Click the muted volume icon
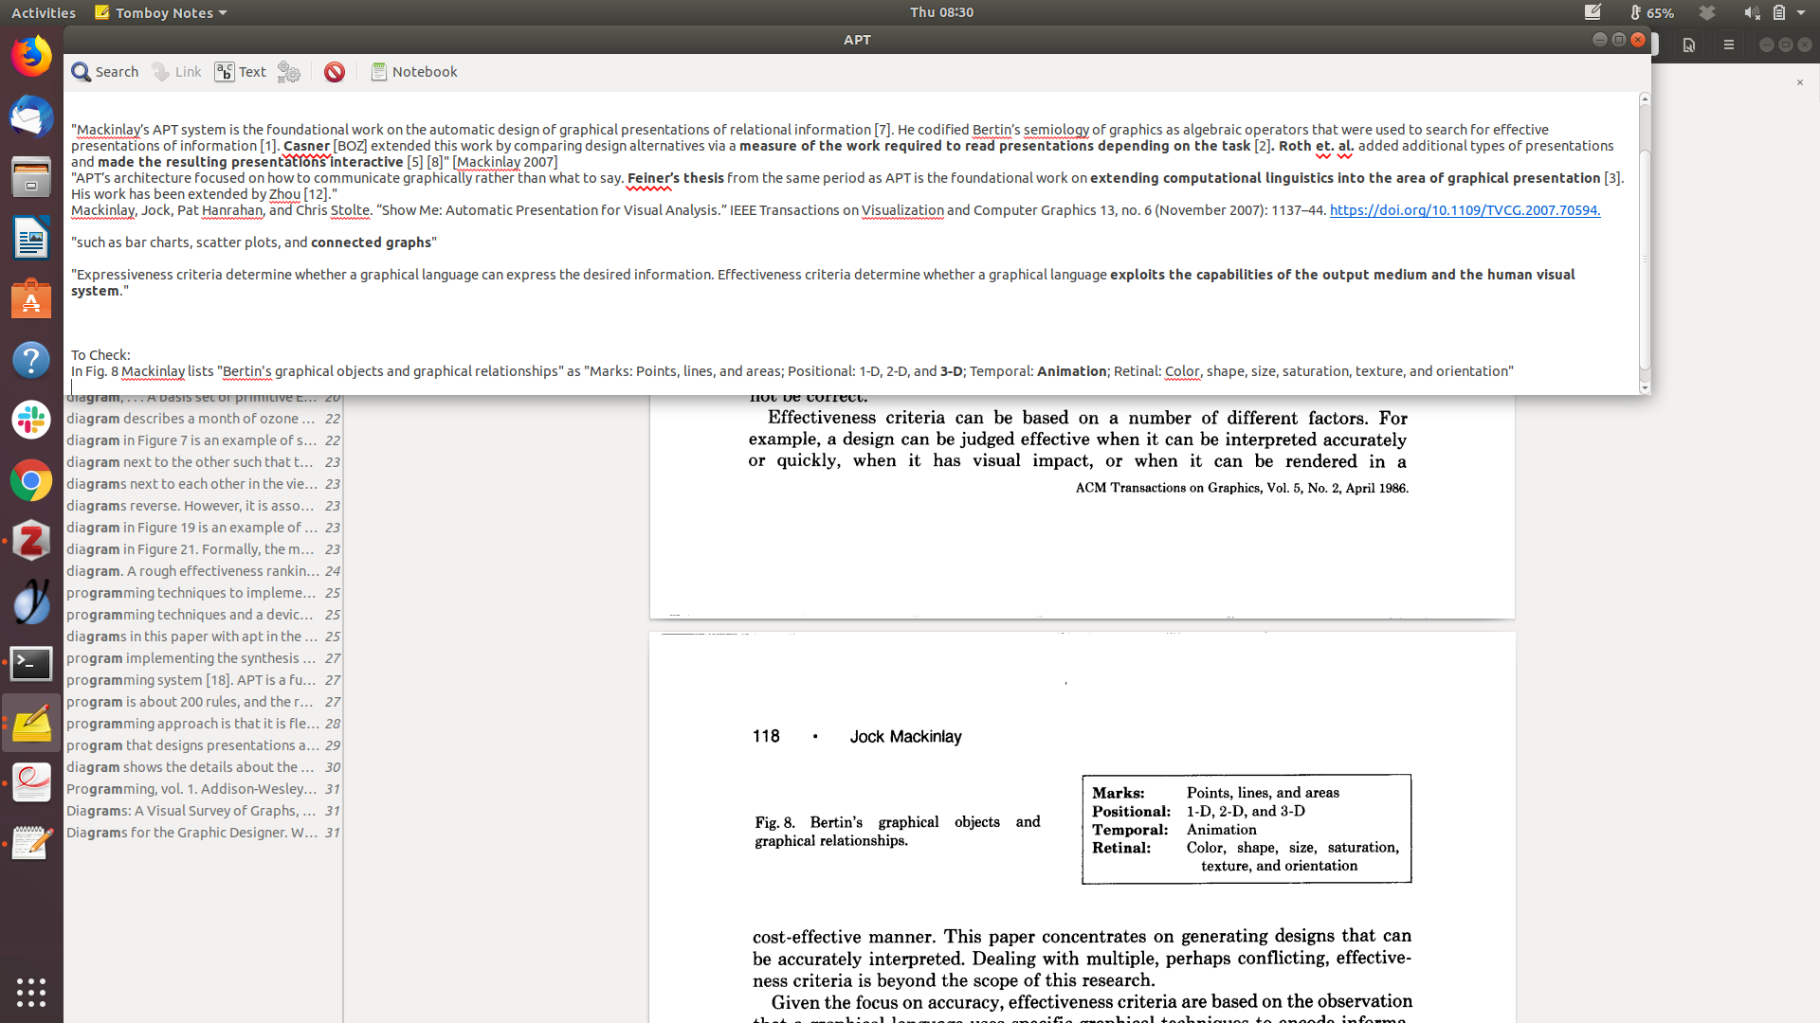Image resolution: width=1820 pixels, height=1023 pixels. pyautogui.click(x=1751, y=12)
